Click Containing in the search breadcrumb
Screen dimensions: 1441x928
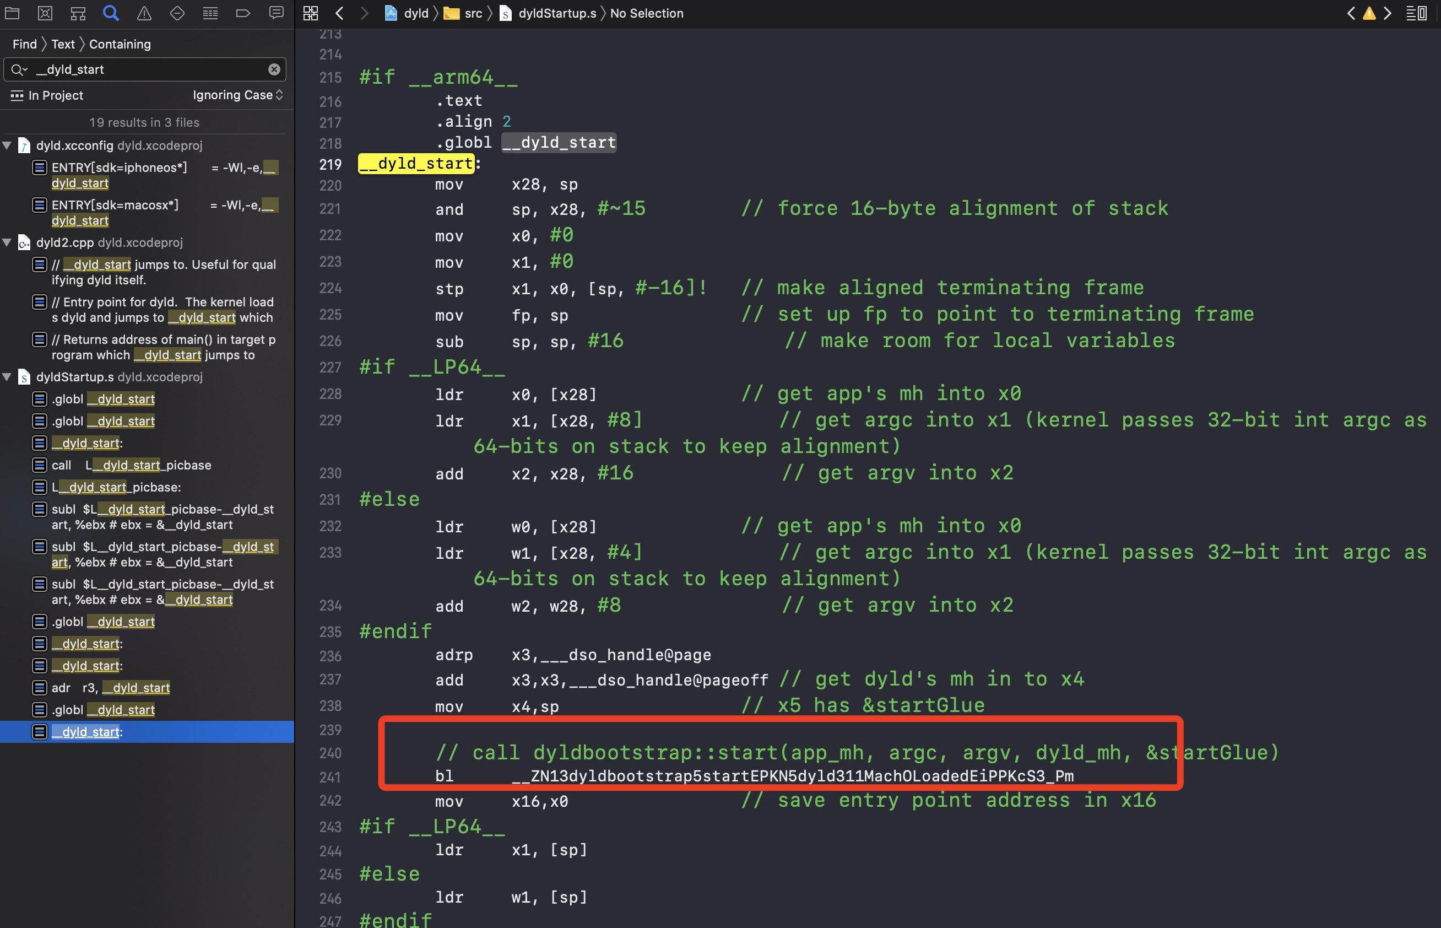coord(120,44)
